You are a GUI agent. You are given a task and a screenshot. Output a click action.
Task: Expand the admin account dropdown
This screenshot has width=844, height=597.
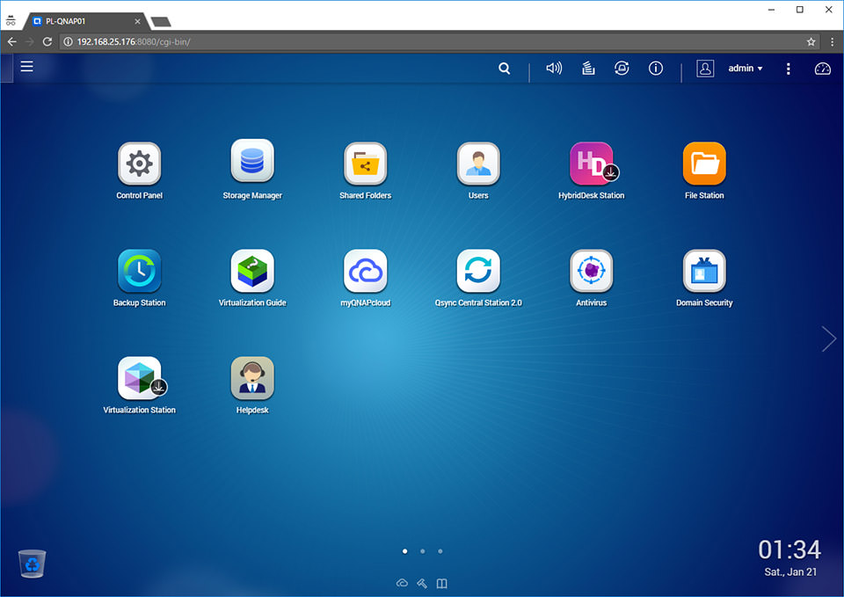(x=746, y=69)
